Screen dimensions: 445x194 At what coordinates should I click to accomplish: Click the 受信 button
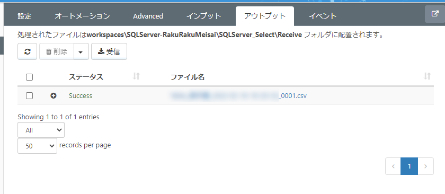[109, 51]
